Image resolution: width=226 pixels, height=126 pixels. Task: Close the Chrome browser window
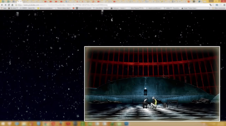223,1
